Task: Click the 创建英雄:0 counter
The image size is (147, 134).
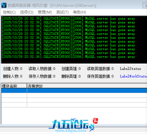Action: 71,69
